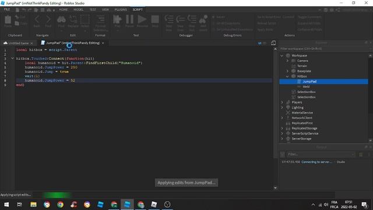Click the Output filter field
This screenshot has height=210, width=373.
(x=321, y=155)
